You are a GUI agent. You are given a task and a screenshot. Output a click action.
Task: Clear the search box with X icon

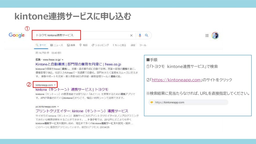131,35
